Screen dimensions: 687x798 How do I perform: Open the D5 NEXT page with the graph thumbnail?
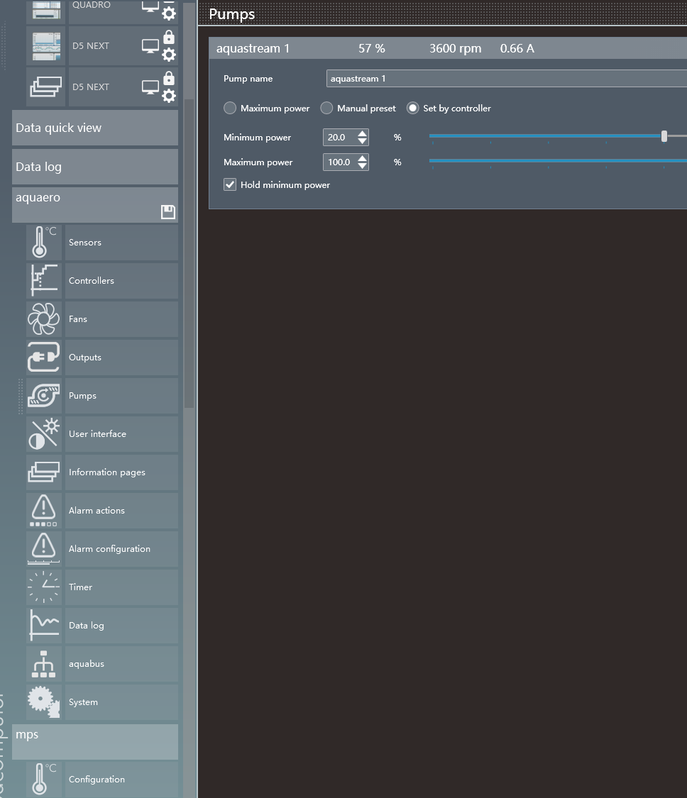pyautogui.click(x=46, y=46)
